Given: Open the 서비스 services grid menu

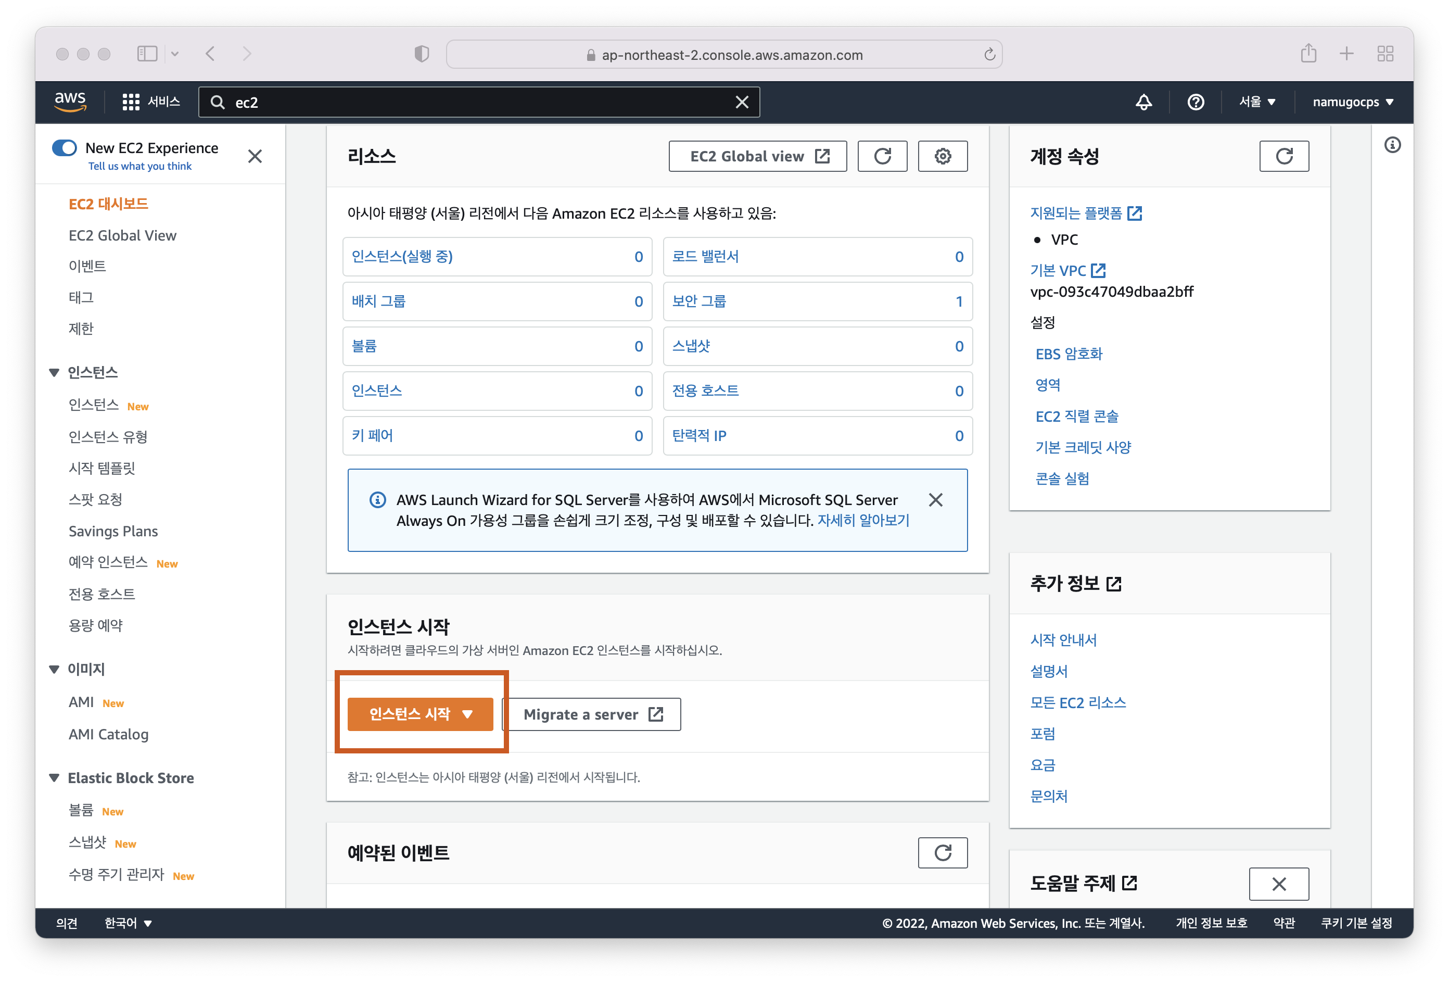Looking at the screenshot, I should (151, 102).
